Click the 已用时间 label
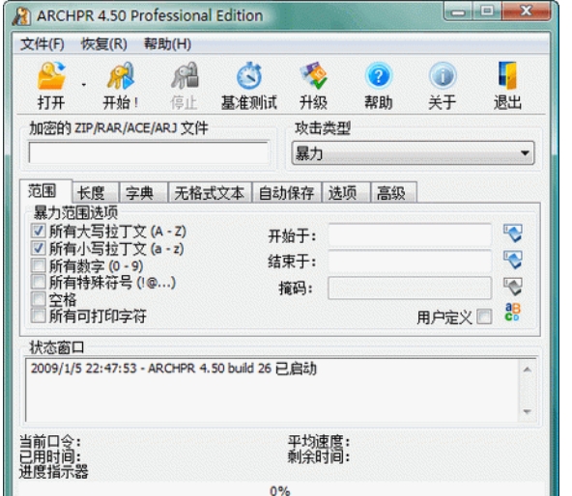572x496 pixels. [50, 456]
